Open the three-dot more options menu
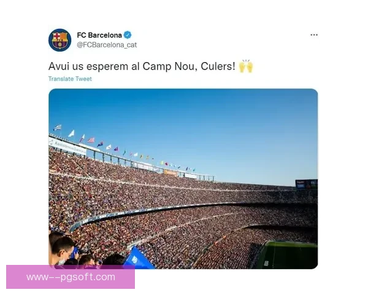The image size is (368, 295). [x=314, y=35]
